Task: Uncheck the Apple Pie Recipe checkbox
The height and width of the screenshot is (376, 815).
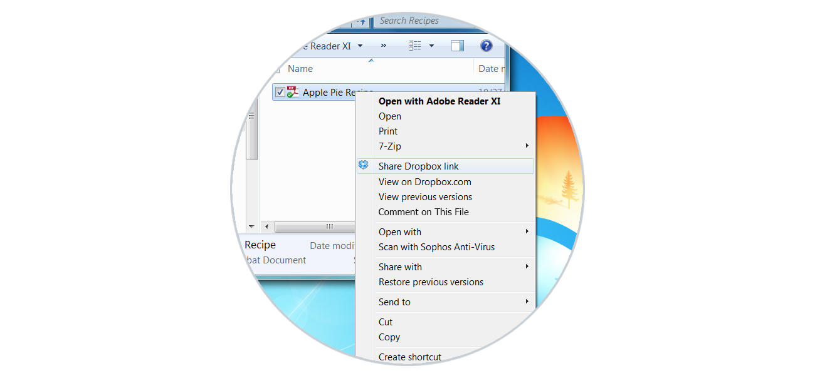Action: point(280,93)
